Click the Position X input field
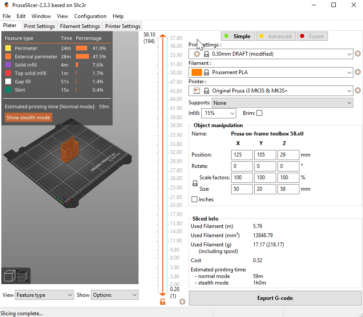 (x=242, y=155)
